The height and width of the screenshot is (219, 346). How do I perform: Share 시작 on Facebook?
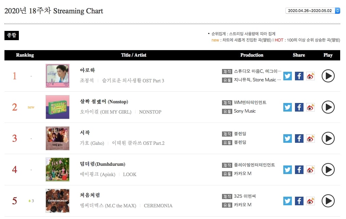(299, 138)
